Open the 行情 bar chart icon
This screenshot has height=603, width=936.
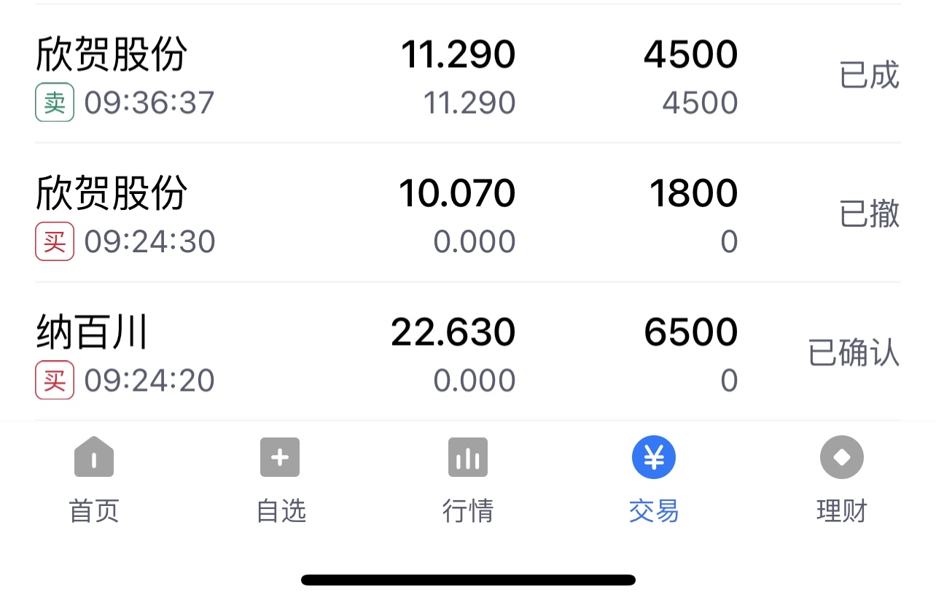468,457
